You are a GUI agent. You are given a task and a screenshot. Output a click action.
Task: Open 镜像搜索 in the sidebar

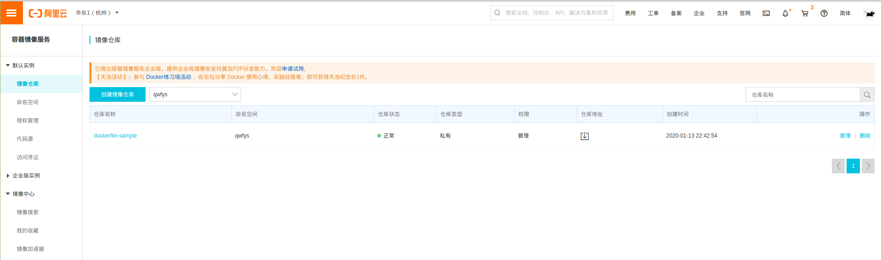[28, 212]
